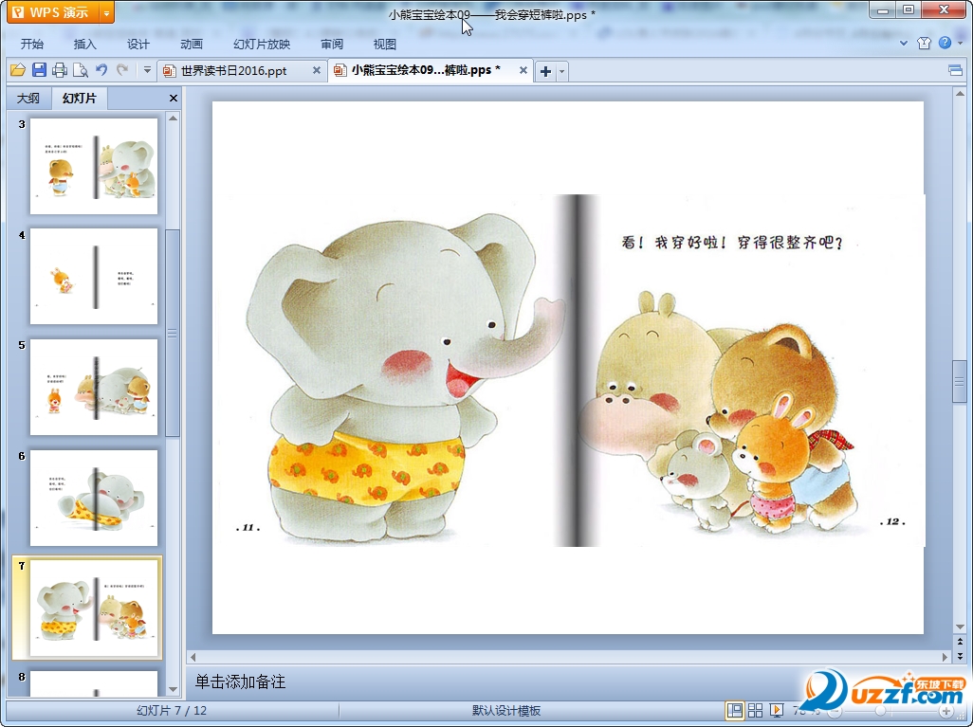Go to next slide with double-down arrow
The image size is (973, 727).
(960, 656)
